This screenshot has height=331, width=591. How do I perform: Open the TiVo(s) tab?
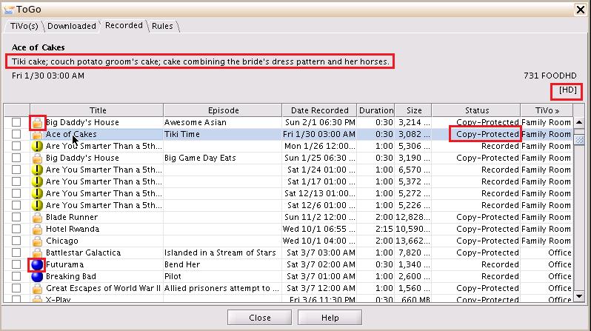(x=24, y=26)
